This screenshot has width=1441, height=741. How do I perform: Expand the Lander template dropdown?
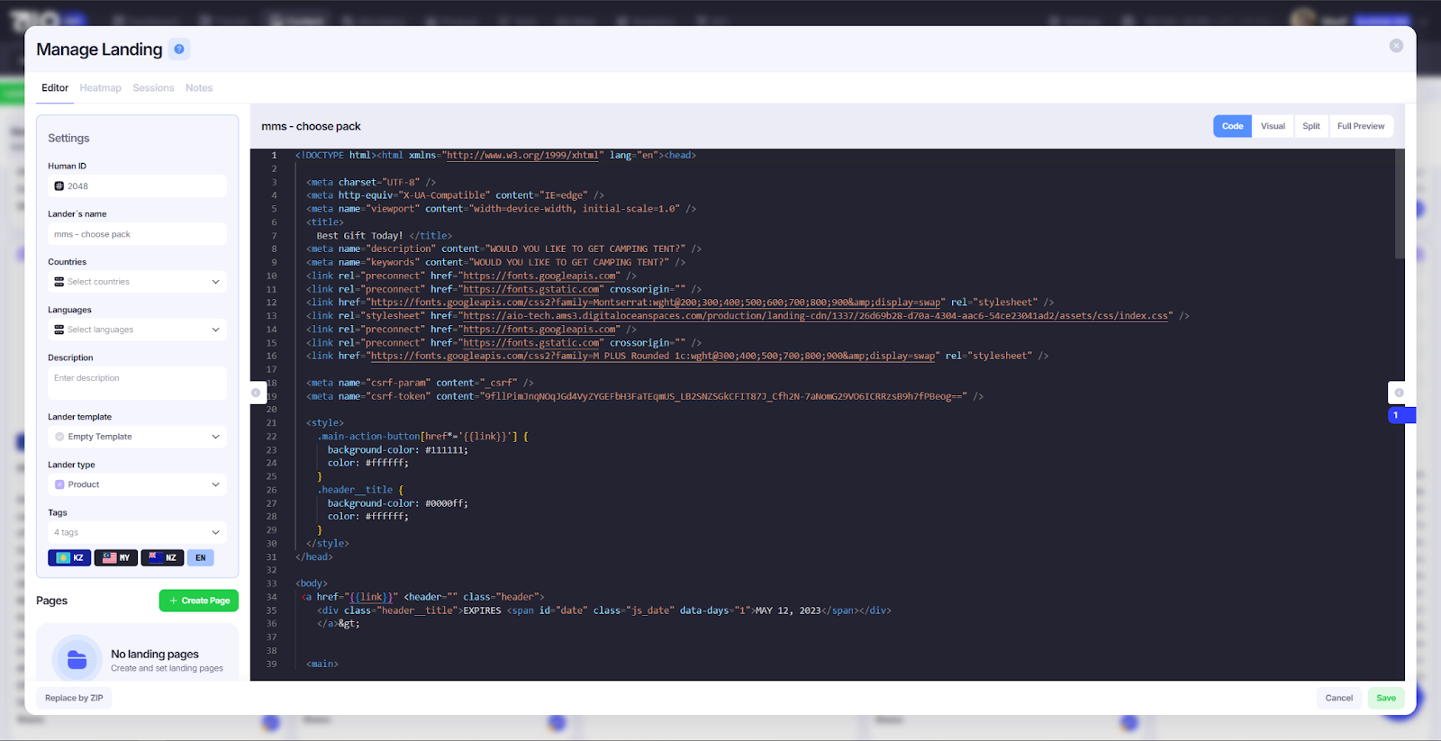137,437
